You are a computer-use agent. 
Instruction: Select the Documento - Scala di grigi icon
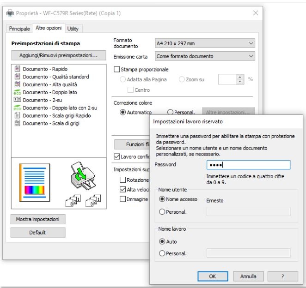(18, 122)
